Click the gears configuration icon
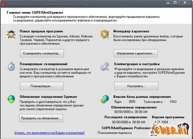Viewport: 193px width, 139px height. (105, 66)
